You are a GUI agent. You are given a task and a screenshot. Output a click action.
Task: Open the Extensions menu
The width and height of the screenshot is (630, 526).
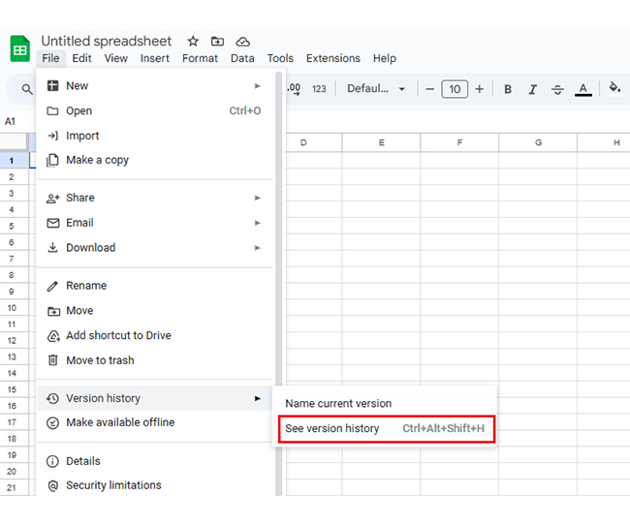[x=332, y=58]
